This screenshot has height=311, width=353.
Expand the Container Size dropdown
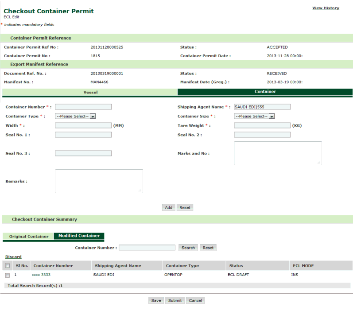[x=255, y=116]
